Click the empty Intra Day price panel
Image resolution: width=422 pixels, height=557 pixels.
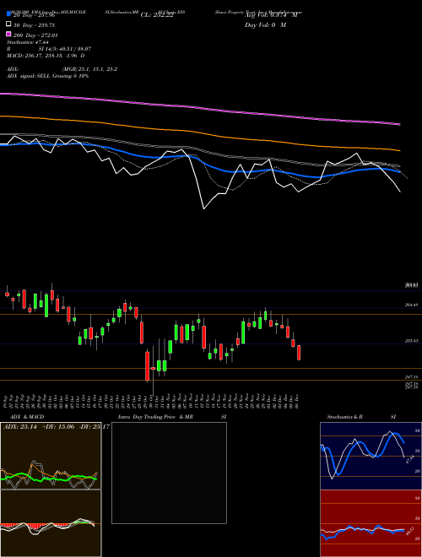point(169,473)
